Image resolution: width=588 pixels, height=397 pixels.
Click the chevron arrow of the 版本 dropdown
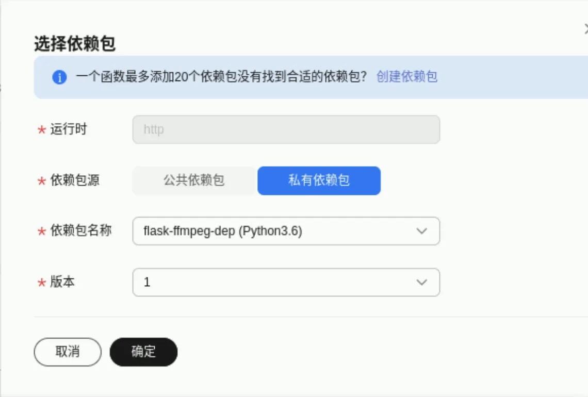(421, 282)
